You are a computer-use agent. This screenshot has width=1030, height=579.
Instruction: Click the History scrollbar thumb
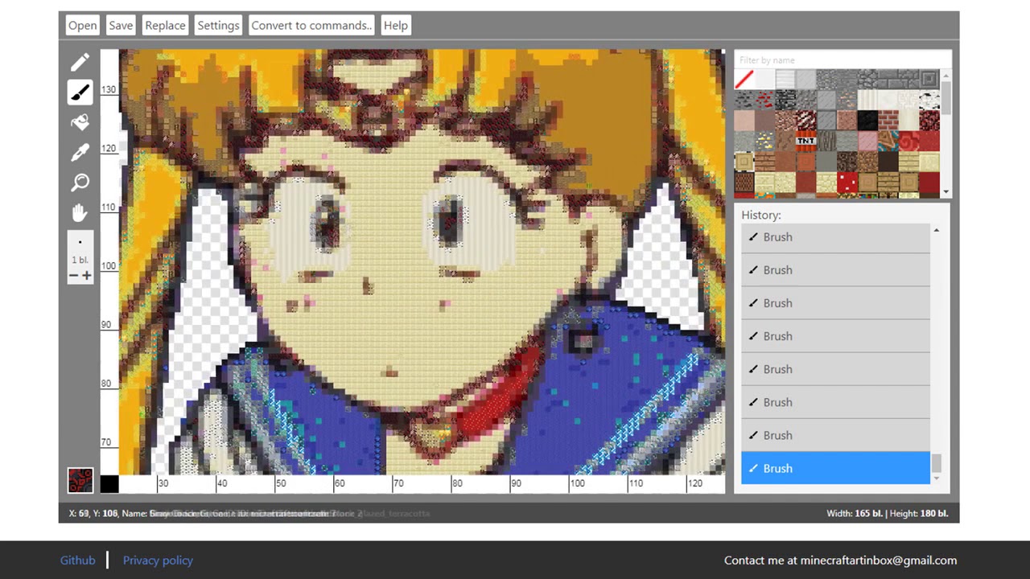936,464
